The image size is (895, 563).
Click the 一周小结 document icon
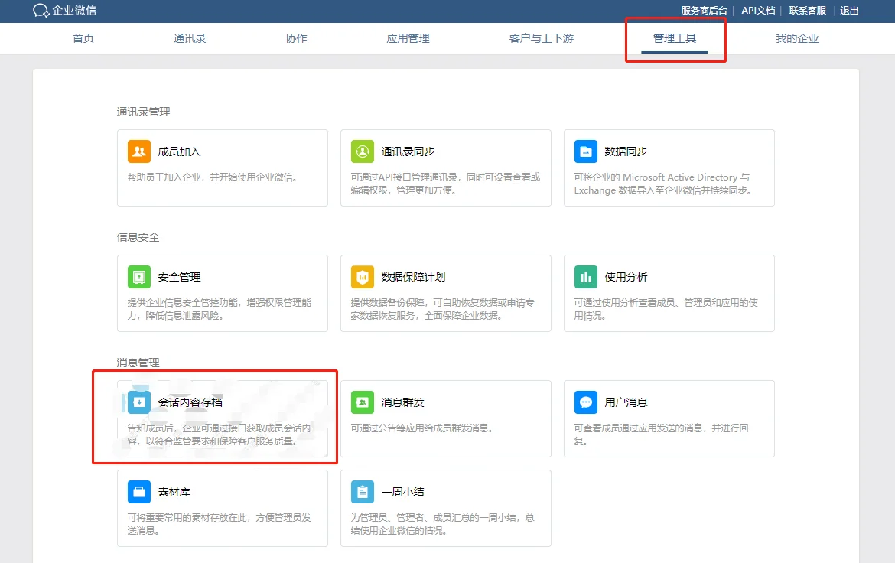[x=362, y=492]
